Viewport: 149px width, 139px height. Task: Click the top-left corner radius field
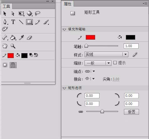pyautogui.click(x=92, y=96)
